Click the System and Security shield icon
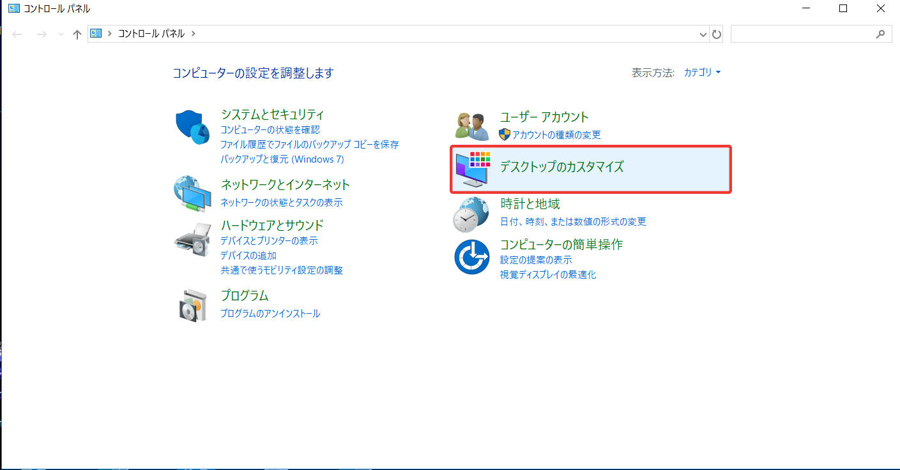The height and width of the screenshot is (470, 900). 192,127
